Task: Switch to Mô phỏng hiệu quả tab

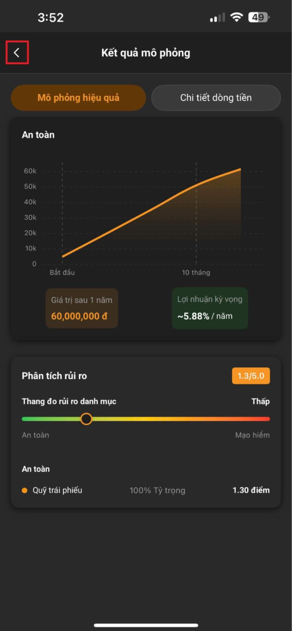Action: coord(78,98)
